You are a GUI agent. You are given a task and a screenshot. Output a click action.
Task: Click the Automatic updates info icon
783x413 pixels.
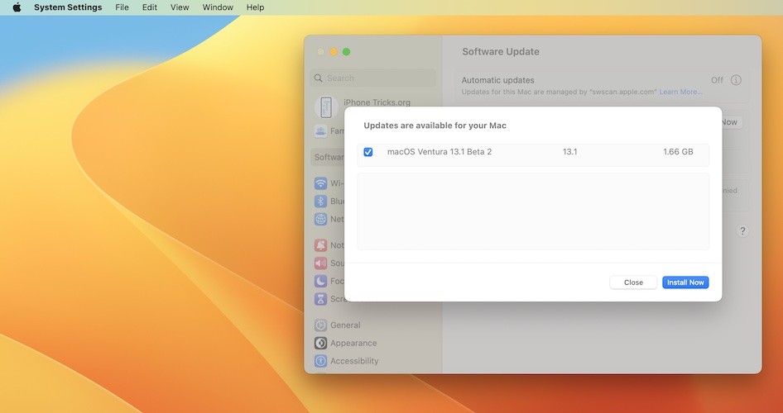[x=736, y=80]
